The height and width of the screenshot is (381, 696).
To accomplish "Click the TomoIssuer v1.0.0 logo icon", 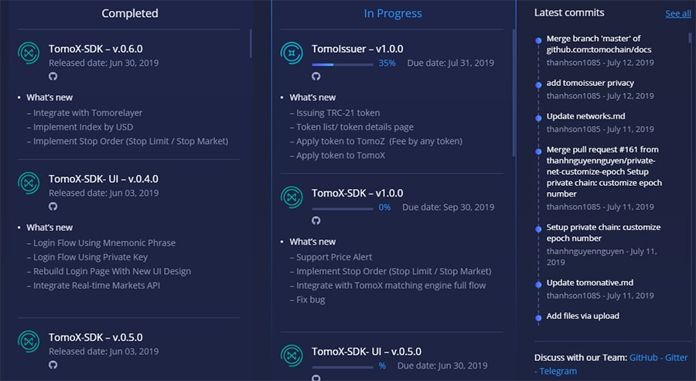I will [x=292, y=53].
